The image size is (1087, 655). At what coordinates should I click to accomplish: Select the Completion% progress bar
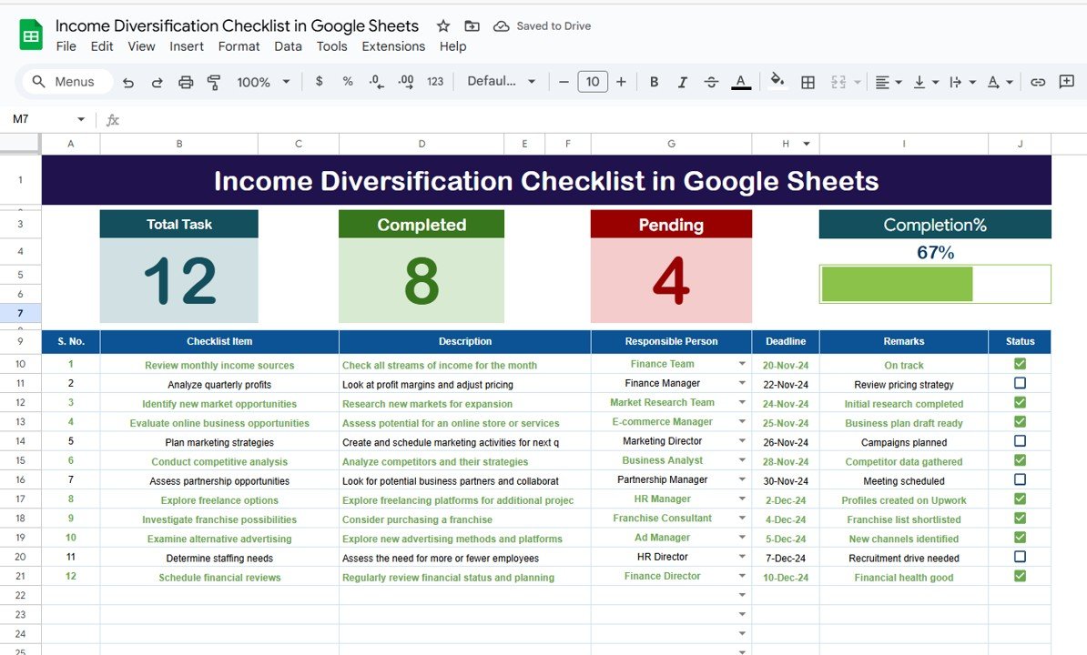(x=934, y=284)
